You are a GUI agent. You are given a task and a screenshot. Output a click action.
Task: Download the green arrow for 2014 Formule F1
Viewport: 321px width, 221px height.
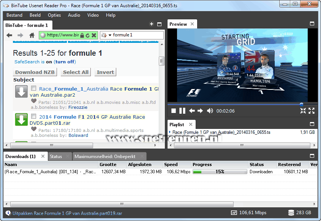pyautogui.click(x=21, y=119)
